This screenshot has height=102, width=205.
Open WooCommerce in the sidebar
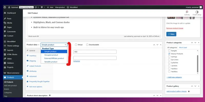tap(13, 73)
